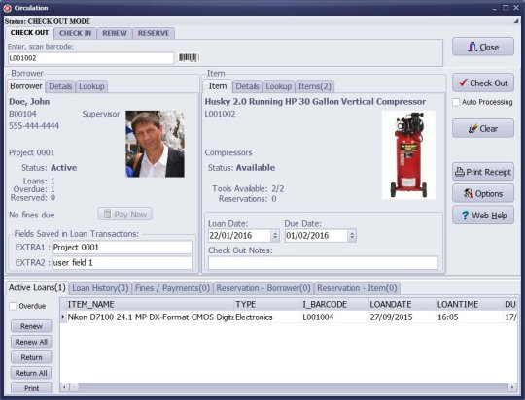The width and height of the screenshot is (525, 400).
Task: Click the Circulation app icon in title bar
Action: tap(7, 8)
